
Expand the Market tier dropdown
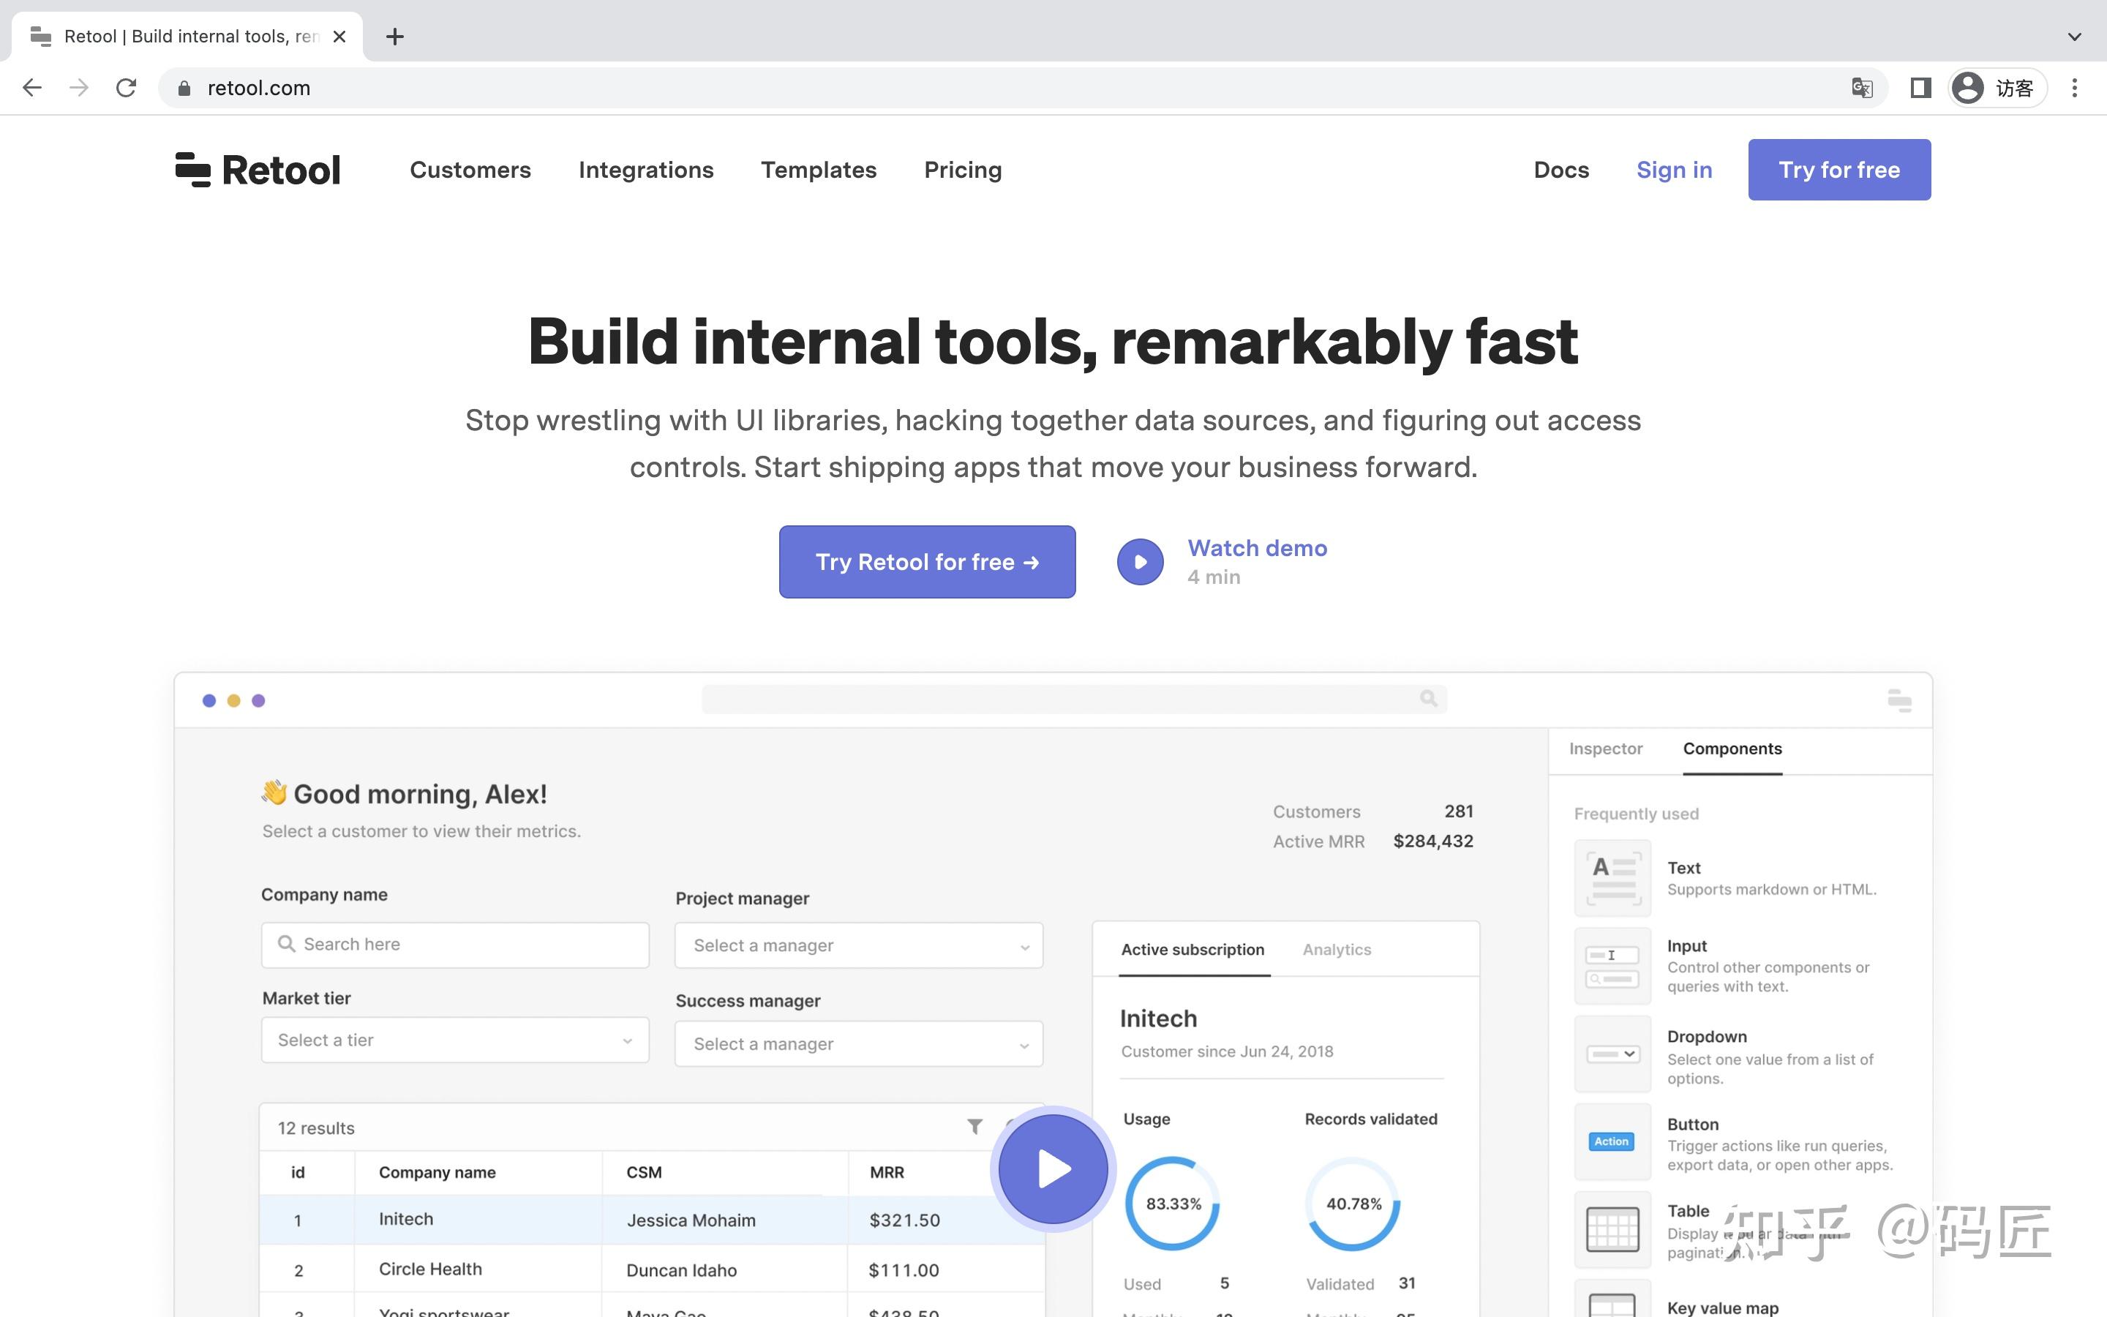[454, 1040]
